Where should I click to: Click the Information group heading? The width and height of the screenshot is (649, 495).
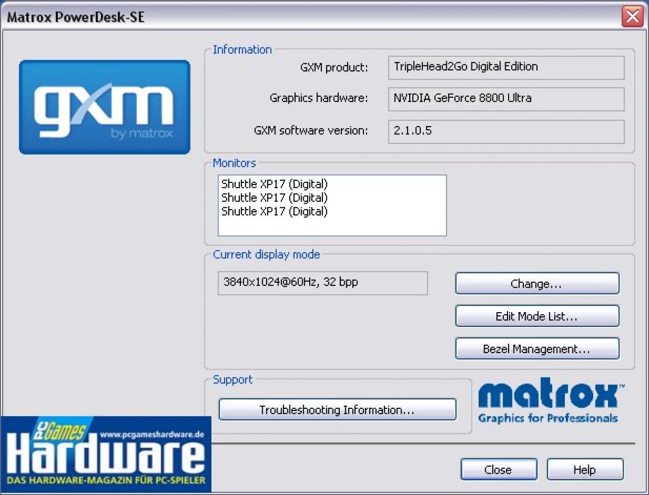(x=242, y=50)
